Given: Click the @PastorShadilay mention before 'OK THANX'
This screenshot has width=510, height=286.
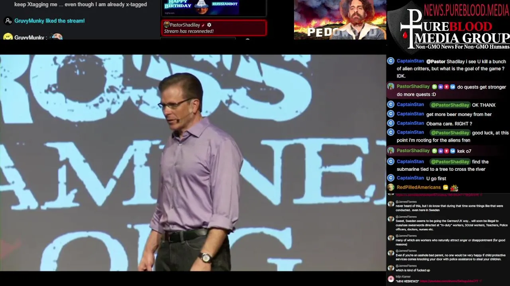Looking at the screenshot, I should click(x=450, y=105).
